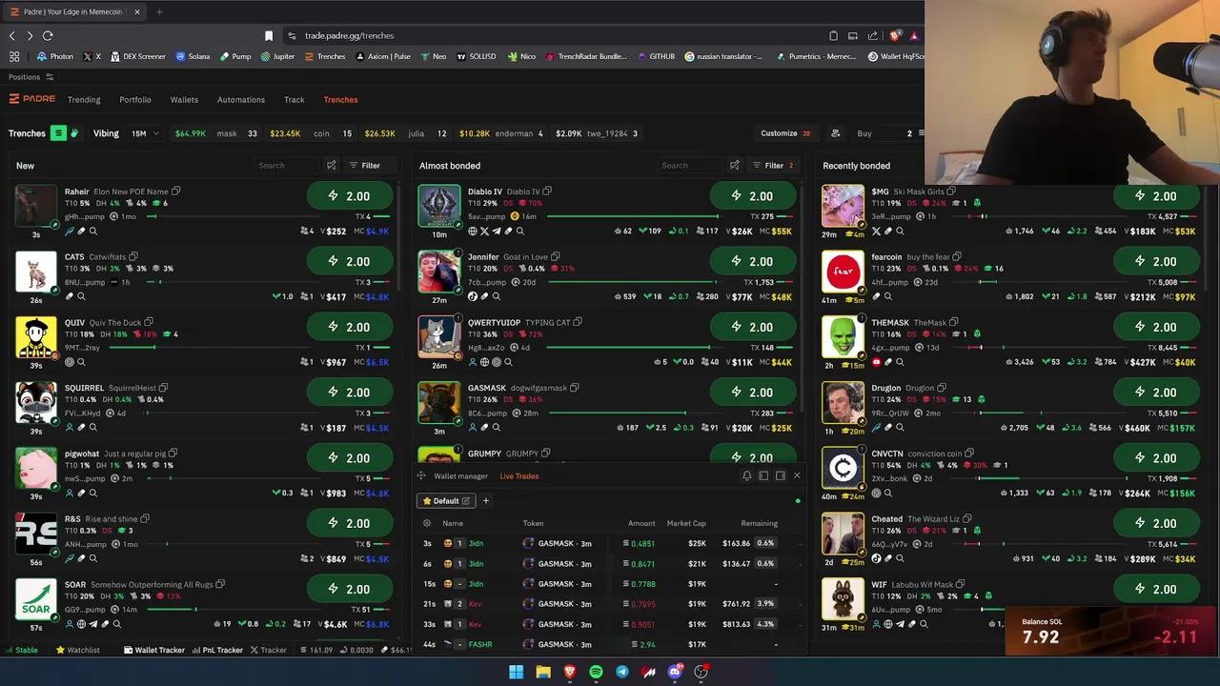Open Diablo IV token thumbnail
This screenshot has height=686, width=1220.
pyautogui.click(x=439, y=206)
